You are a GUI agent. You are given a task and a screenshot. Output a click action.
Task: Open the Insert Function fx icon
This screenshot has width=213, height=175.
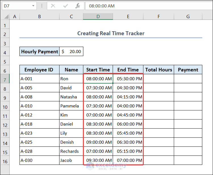point(78,6)
